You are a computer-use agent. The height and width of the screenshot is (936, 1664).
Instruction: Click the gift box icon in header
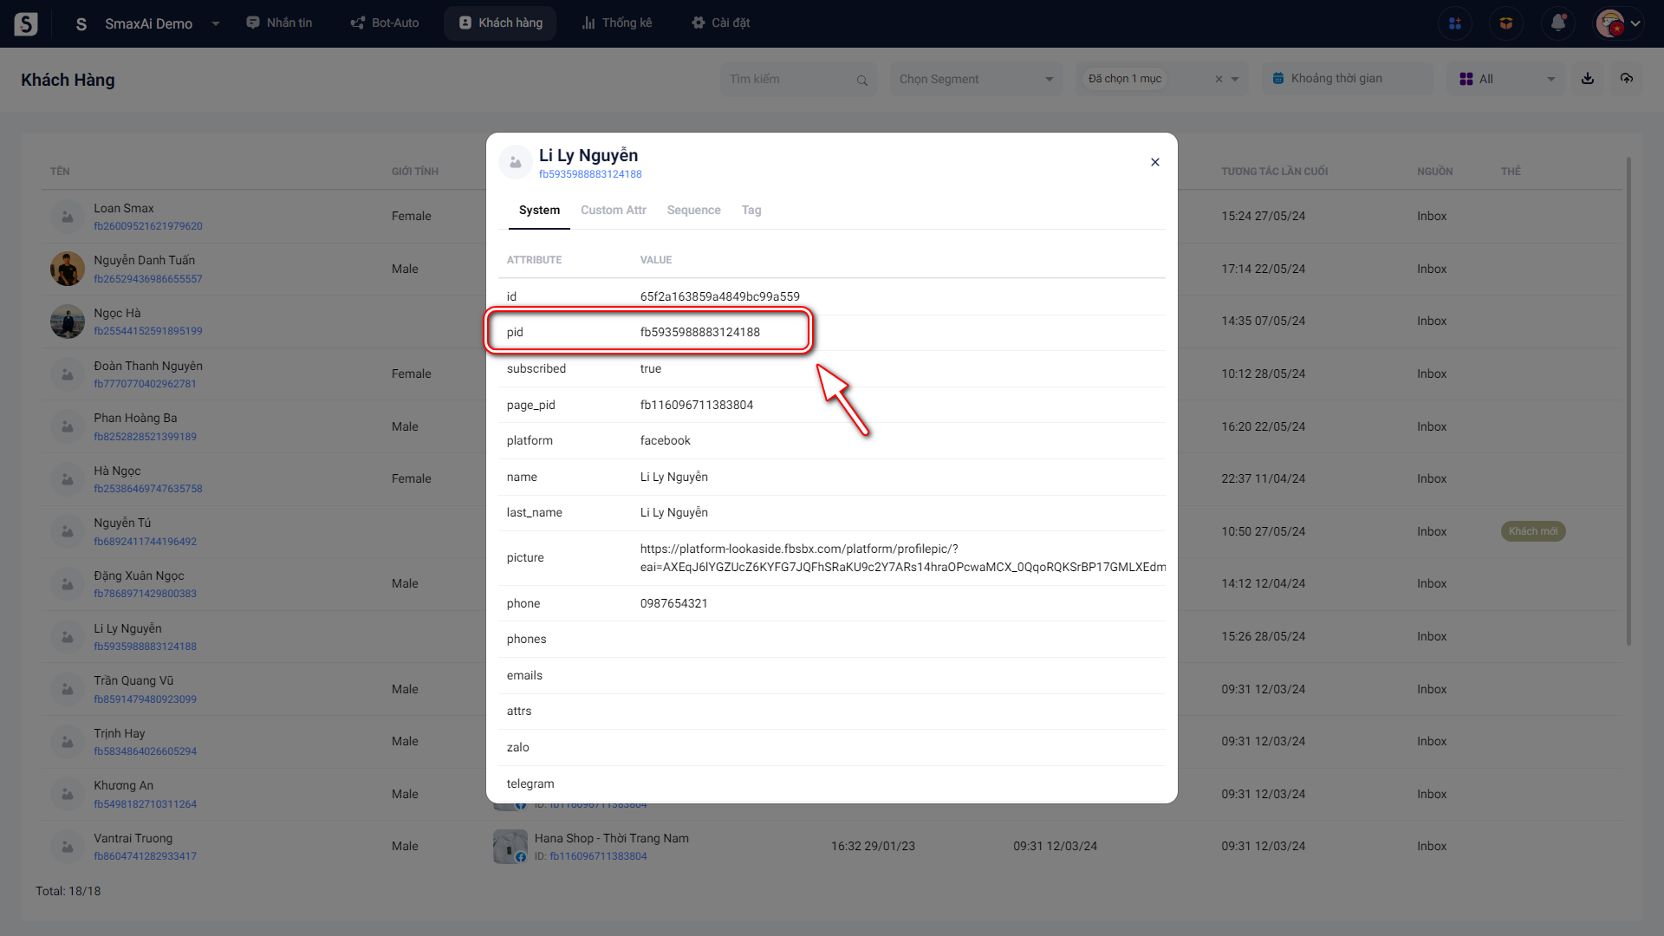[1506, 23]
